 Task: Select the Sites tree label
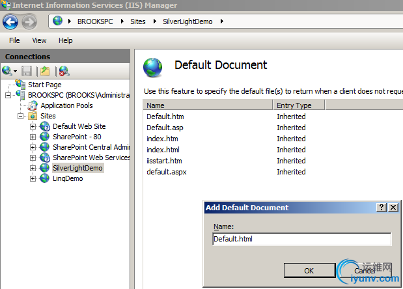pyautogui.click(x=48, y=116)
